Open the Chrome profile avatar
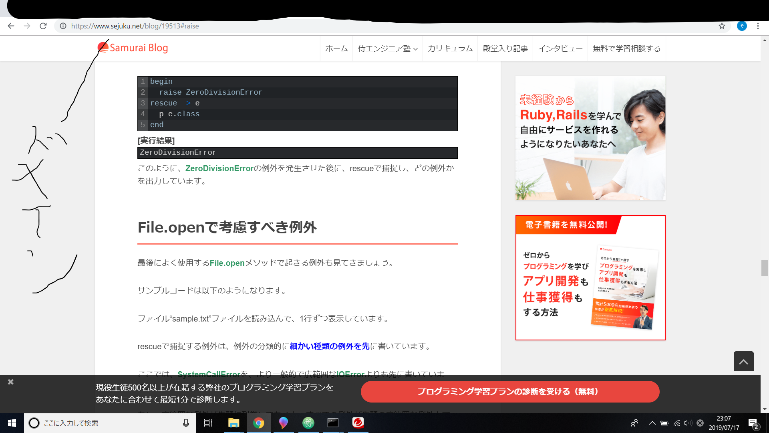Viewport: 769px width, 433px height. tap(742, 26)
